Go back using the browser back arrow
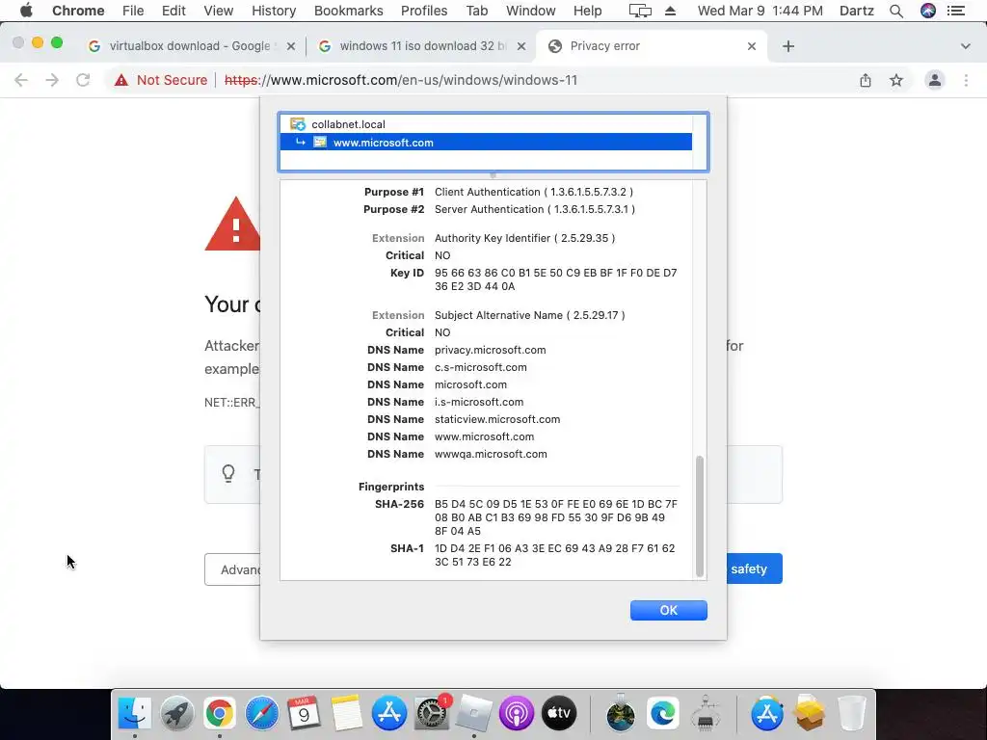 click(21, 80)
